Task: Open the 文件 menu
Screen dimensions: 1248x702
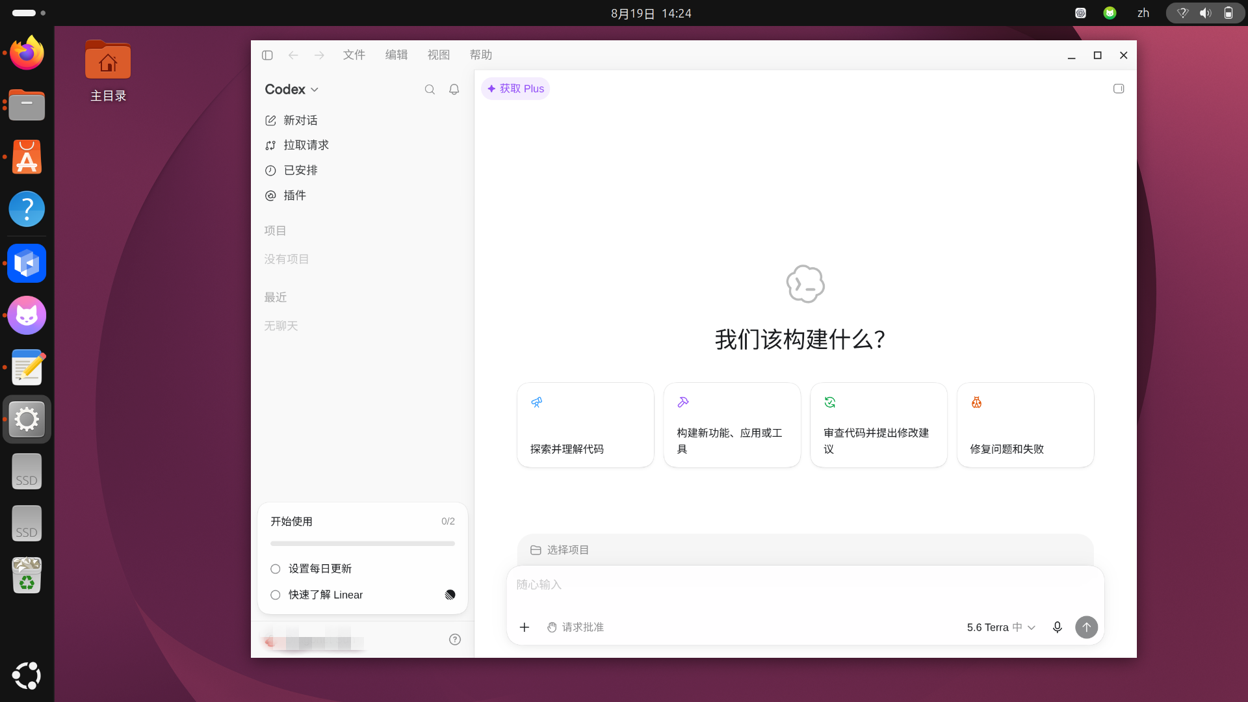Action: point(354,55)
